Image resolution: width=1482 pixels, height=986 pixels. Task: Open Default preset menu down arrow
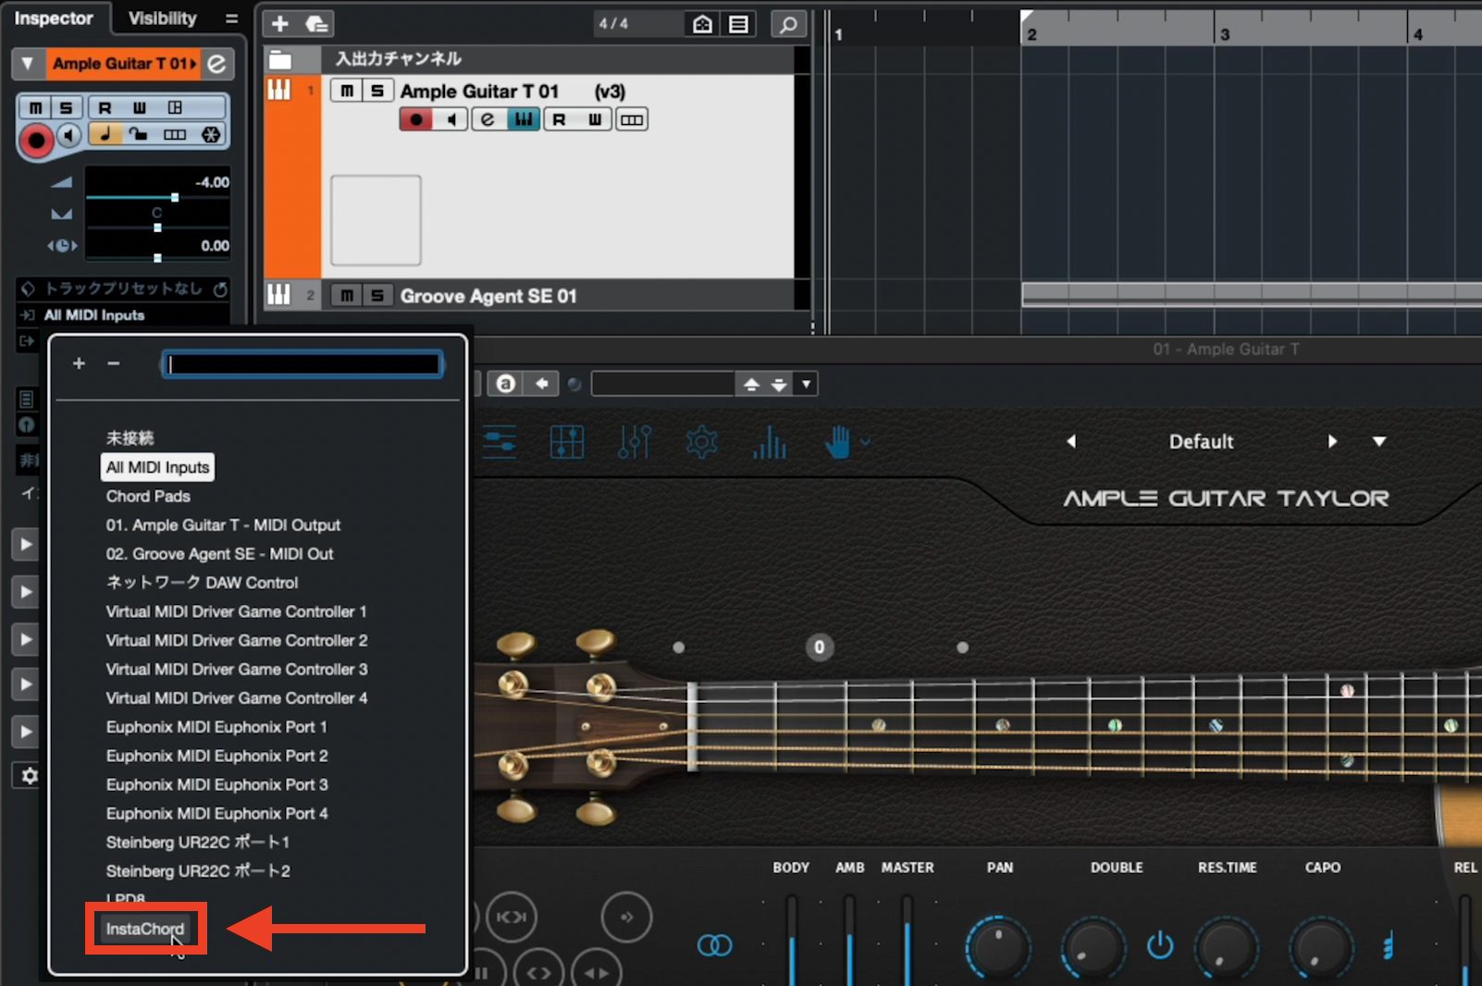pos(1379,441)
